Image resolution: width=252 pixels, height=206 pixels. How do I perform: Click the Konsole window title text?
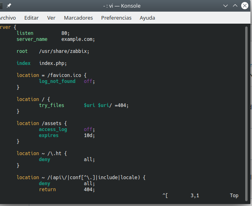click(x=122, y=6)
